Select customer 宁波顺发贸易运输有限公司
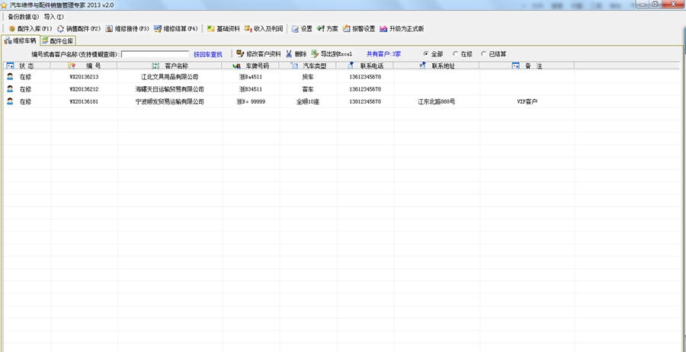Viewport: 686px width, 352px height. (x=170, y=101)
